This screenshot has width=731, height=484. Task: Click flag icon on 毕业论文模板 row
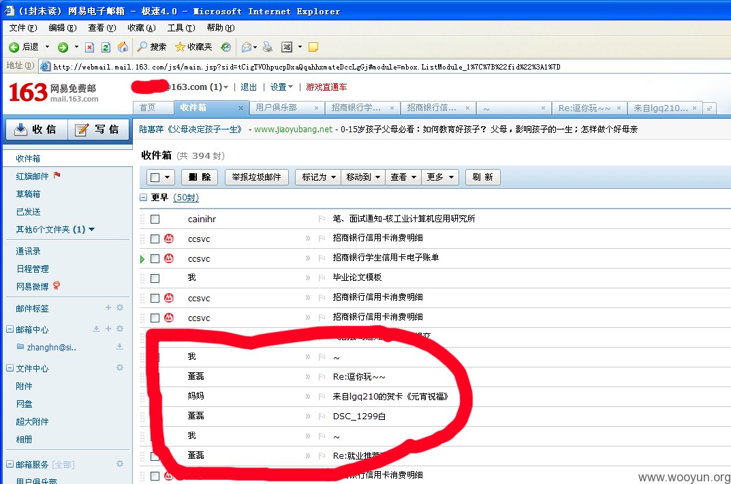click(322, 278)
